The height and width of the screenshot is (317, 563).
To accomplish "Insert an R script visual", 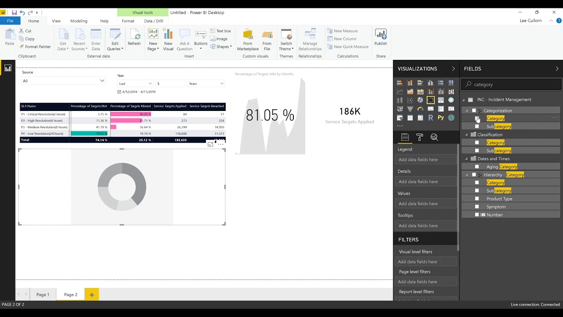I will tap(431, 118).
